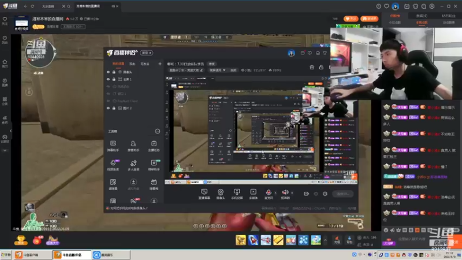Select the 本周 sub-tab in the ranking panel
This screenshot has width=462, height=260.
[422, 23]
